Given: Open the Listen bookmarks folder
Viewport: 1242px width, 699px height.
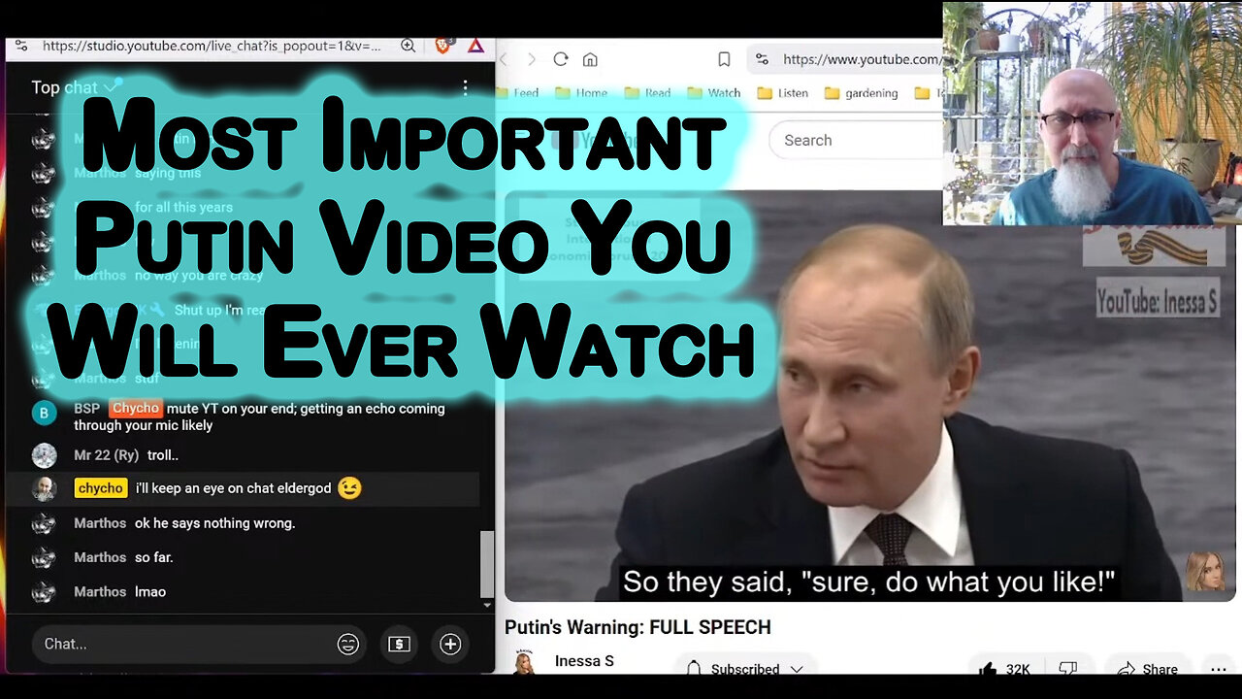Looking at the screenshot, I should (x=782, y=93).
